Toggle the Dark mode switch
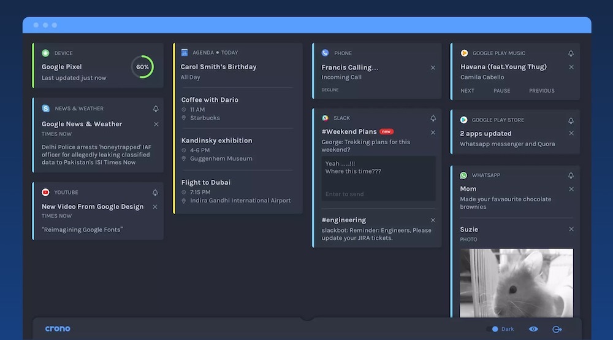This screenshot has width=613, height=340. coord(493,329)
